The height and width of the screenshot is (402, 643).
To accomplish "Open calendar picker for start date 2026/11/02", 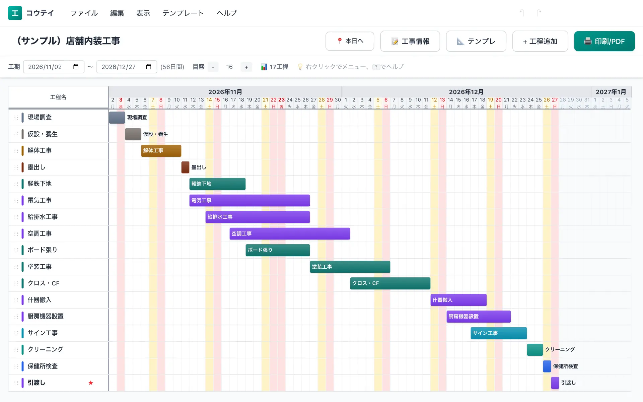I will tap(76, 67).
